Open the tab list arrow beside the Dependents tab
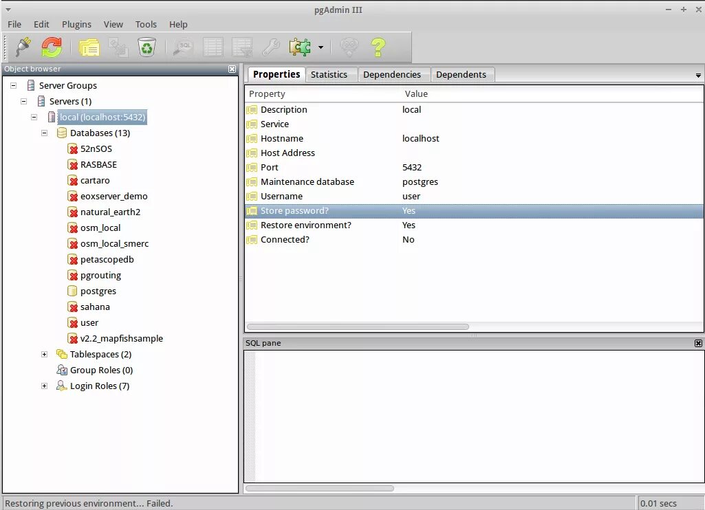Screen dimensions: 705x510 coord(698,76)
